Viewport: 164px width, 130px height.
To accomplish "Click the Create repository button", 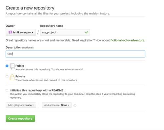I will point(20,119).
